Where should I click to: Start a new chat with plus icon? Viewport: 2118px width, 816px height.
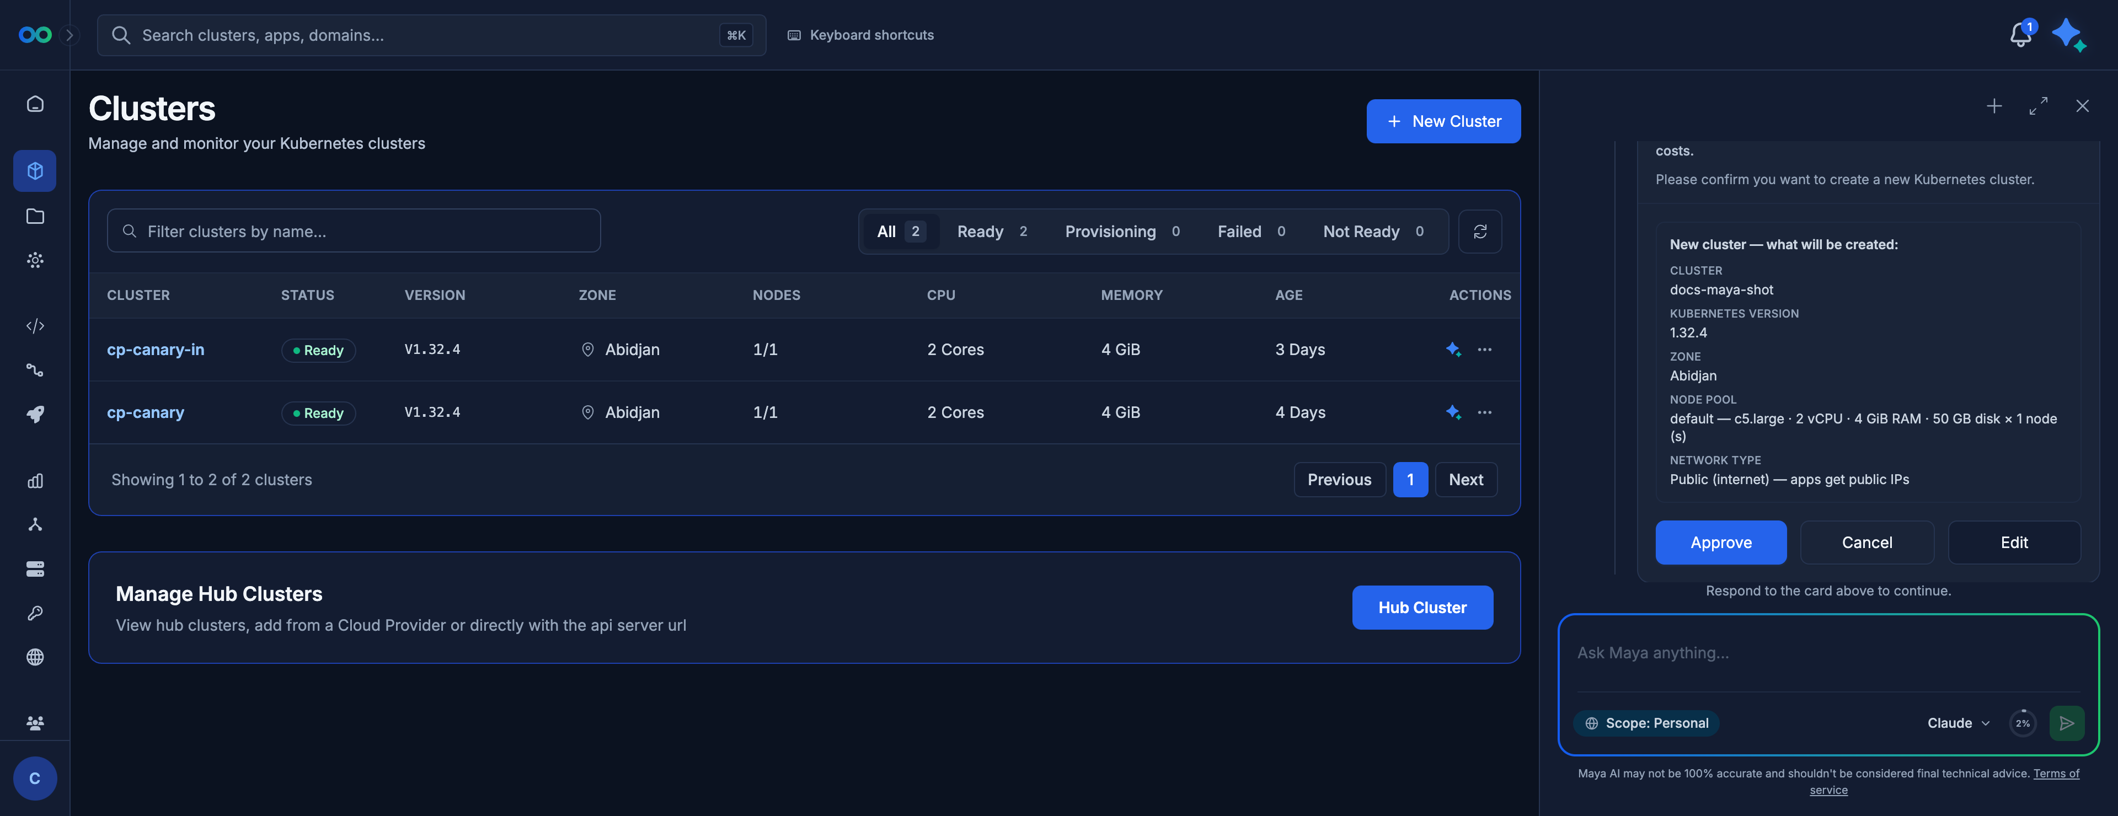(x=1994, y=106)
